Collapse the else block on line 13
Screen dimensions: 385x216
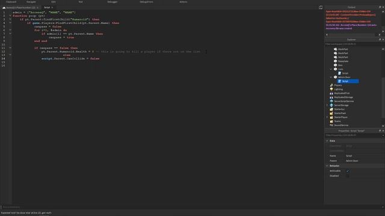pos(10,55)
